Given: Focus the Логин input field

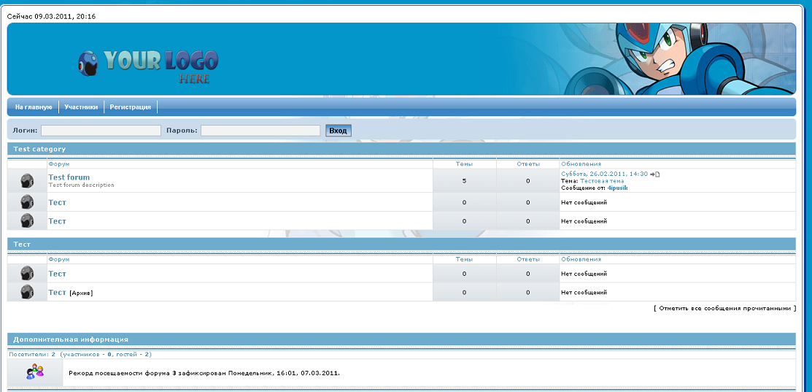Looking at the screenshot, I should tap(101, 131).
